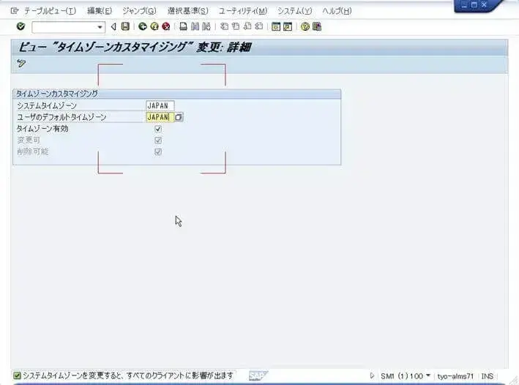Maximize the SAP window
Image resolution: width=519 pixels, height=385 pixels.
pos(474,5)
